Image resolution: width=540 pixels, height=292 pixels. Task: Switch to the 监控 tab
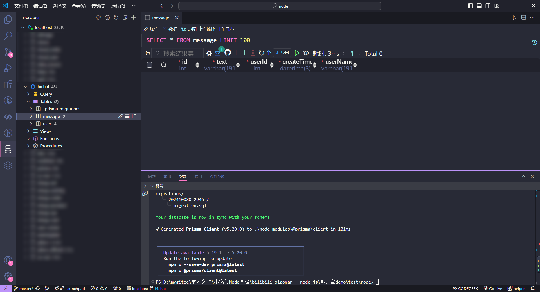pos(208,29)
